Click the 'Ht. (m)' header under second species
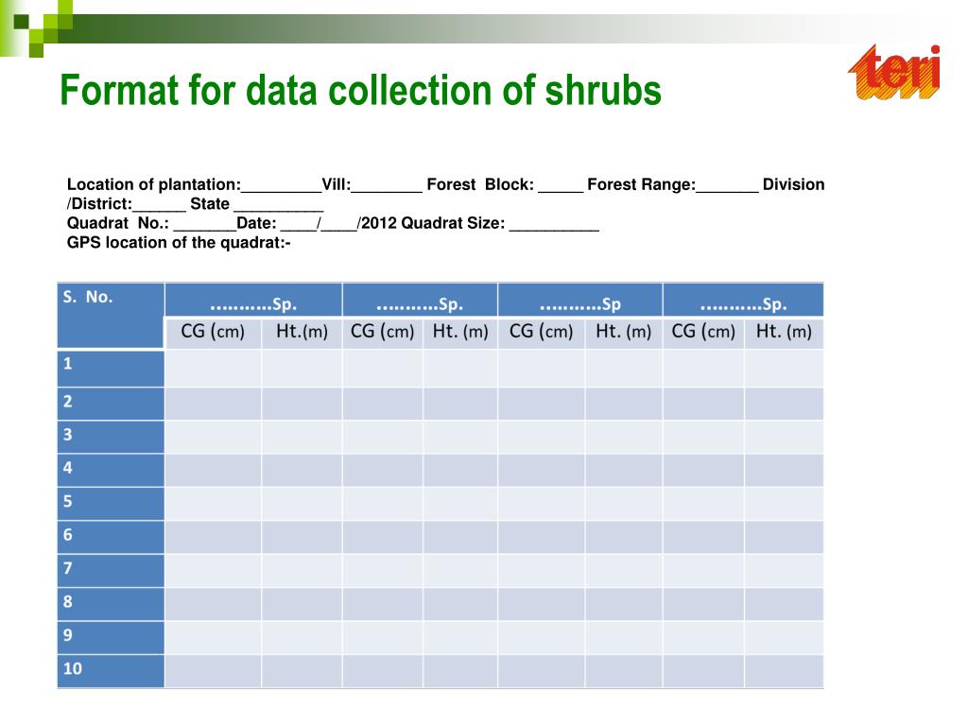The width and height of the screenshot is (968, 726). (460, 333)
